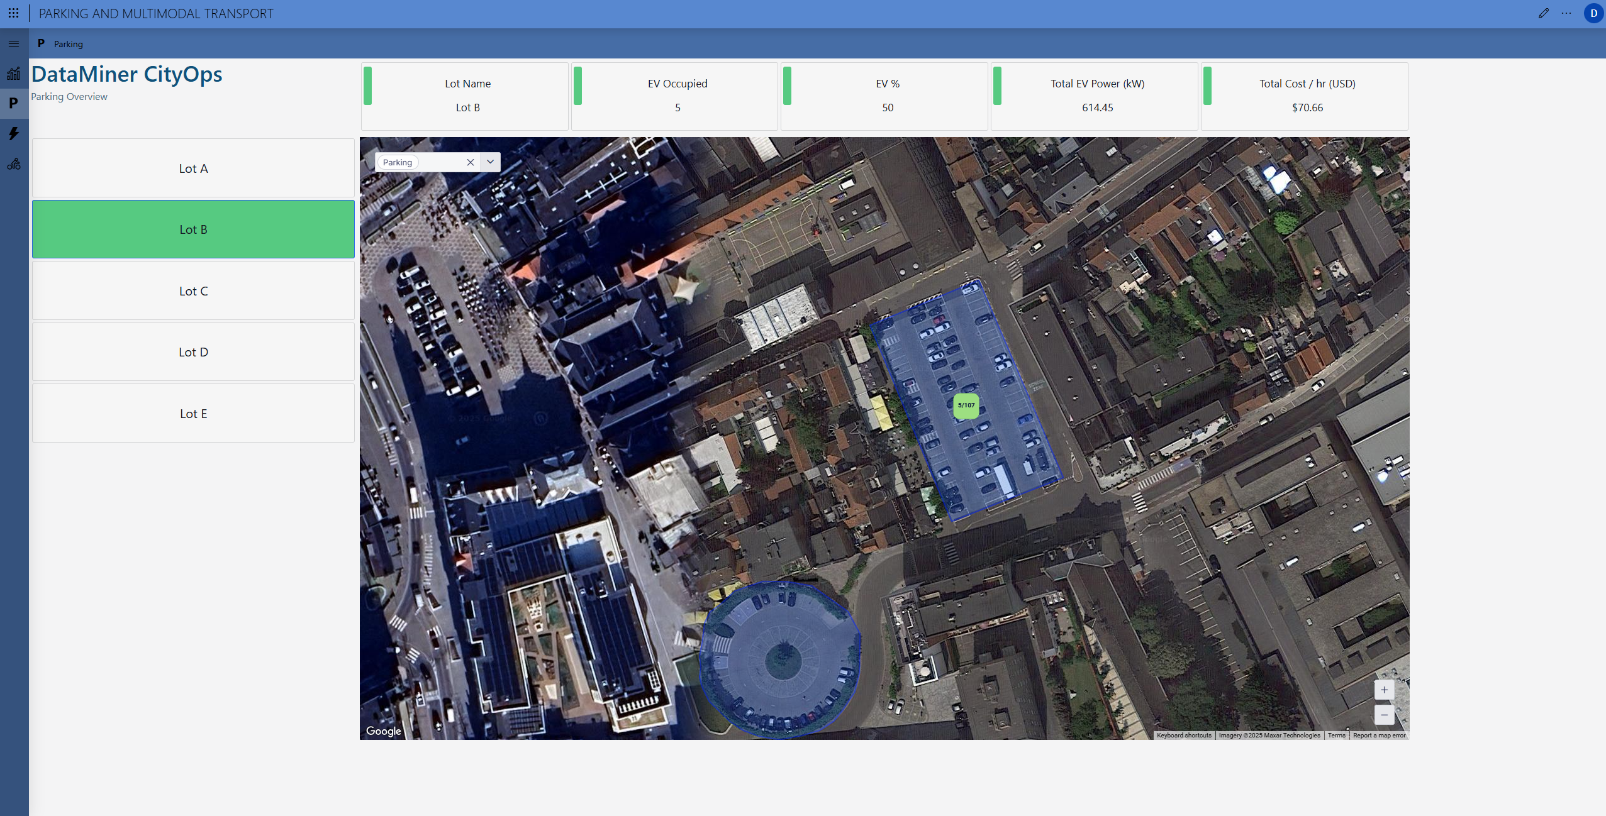Screen dimensions: 1606x816
Task: Select Lot A in the list
Action: click(193, 168)
